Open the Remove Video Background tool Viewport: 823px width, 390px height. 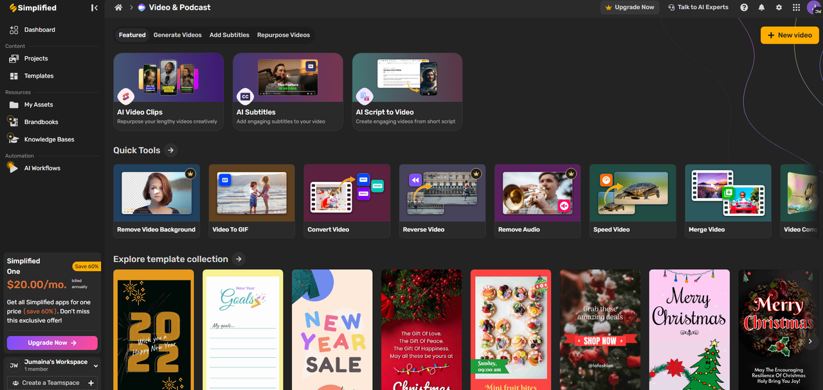pyautogui.click(x=156, y=201)
